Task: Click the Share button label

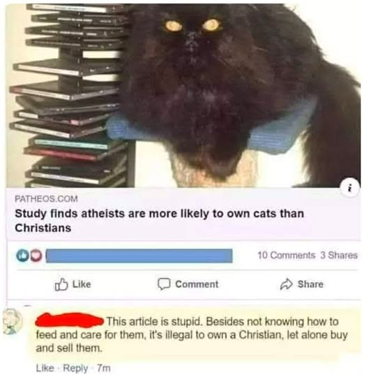Action: pos(310,284)
